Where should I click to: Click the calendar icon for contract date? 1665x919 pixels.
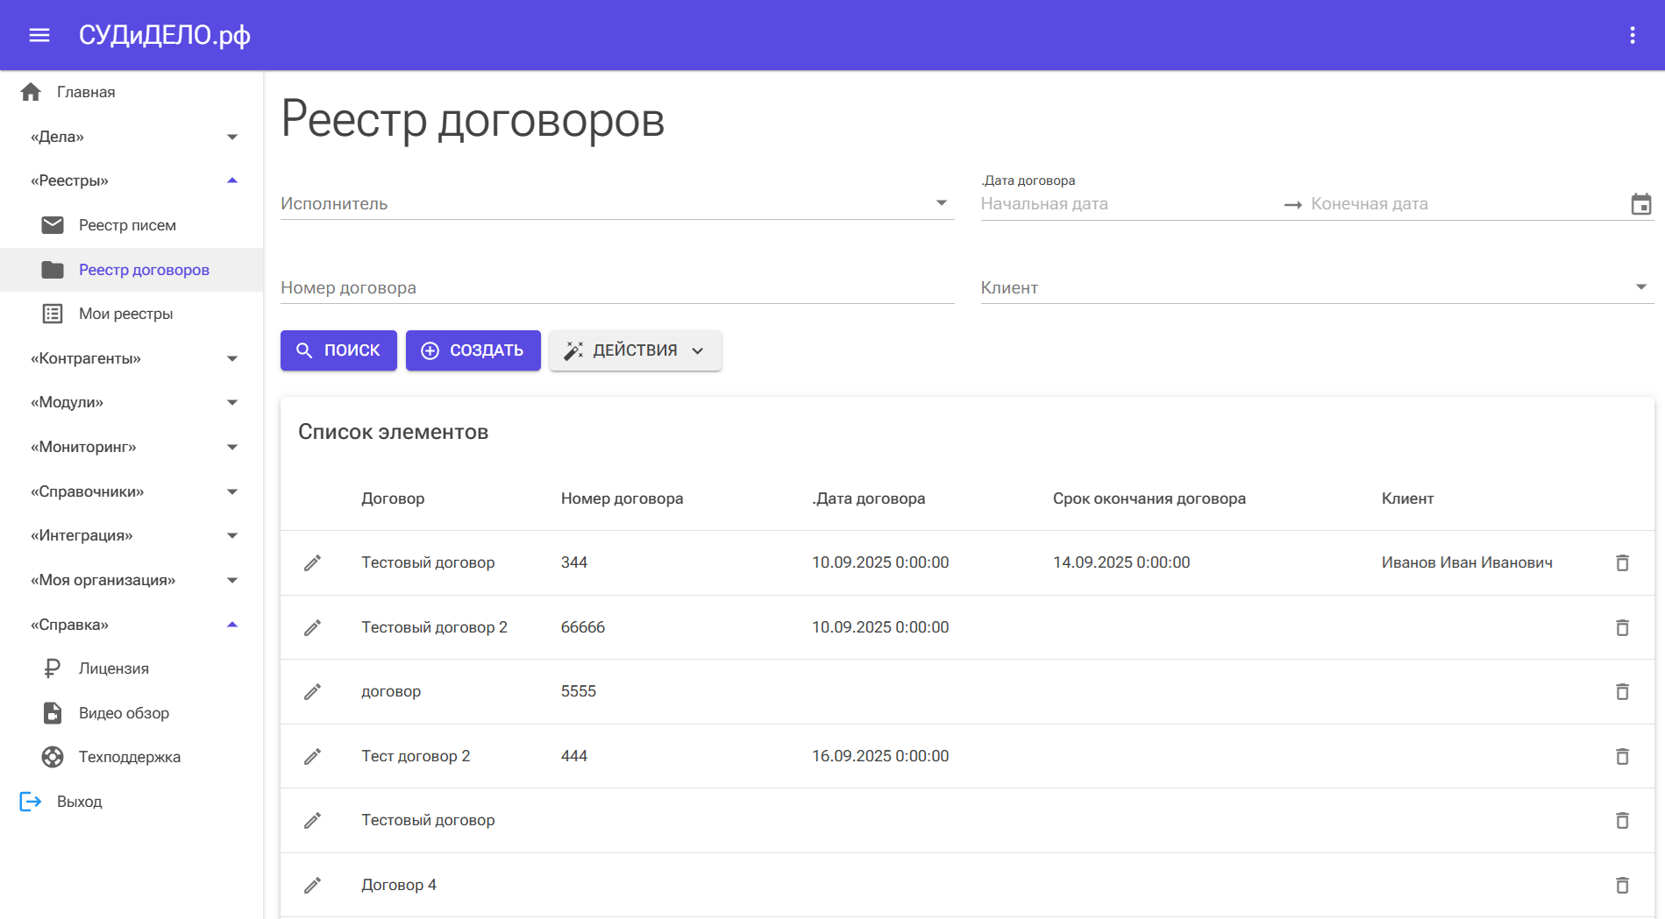(1640, 204)
